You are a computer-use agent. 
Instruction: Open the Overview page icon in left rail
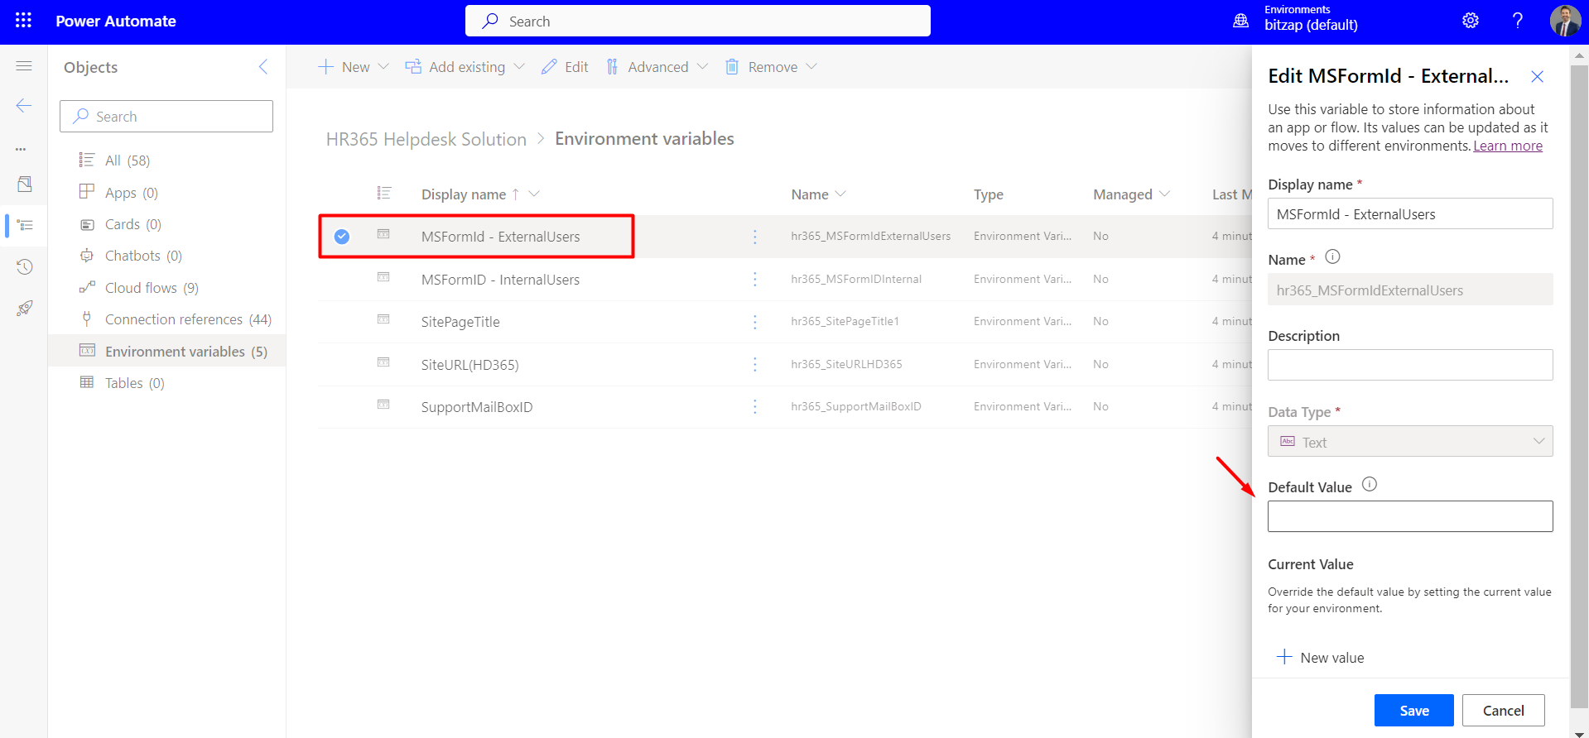(x=25, y=184)
